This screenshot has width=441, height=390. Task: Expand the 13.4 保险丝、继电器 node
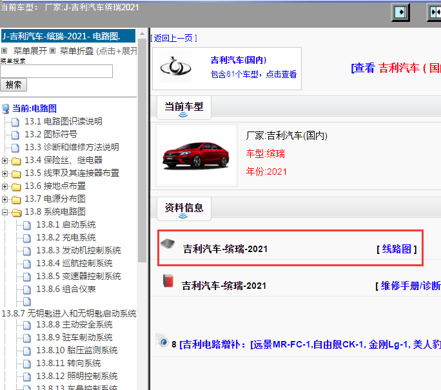5,161
